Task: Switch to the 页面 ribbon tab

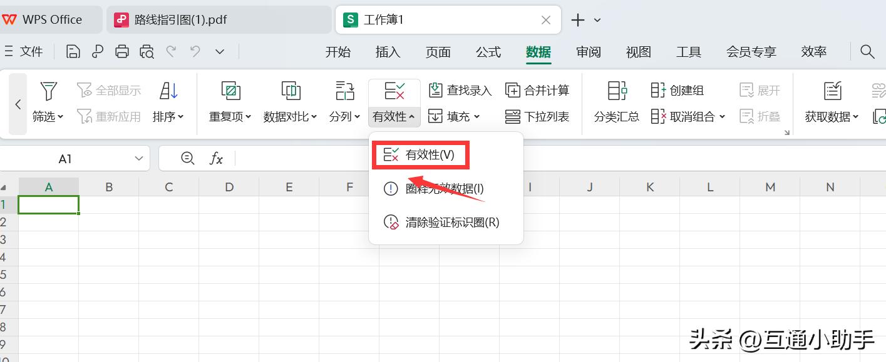Action: point(438,52)
